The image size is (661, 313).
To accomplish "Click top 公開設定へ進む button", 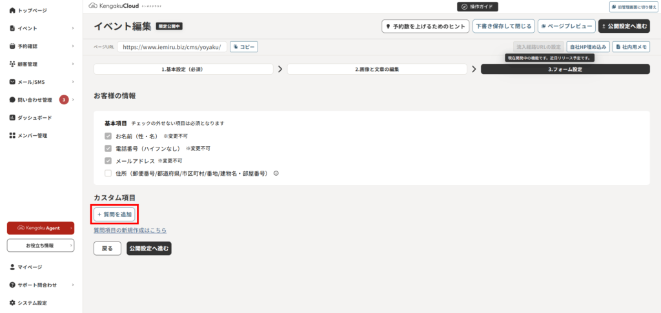I will [624, 26].
